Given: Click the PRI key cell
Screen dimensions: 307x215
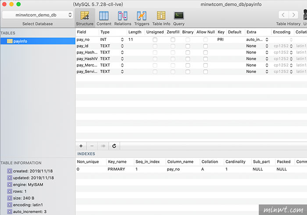Looking at the screenshot, I should [x=220, y=39].
